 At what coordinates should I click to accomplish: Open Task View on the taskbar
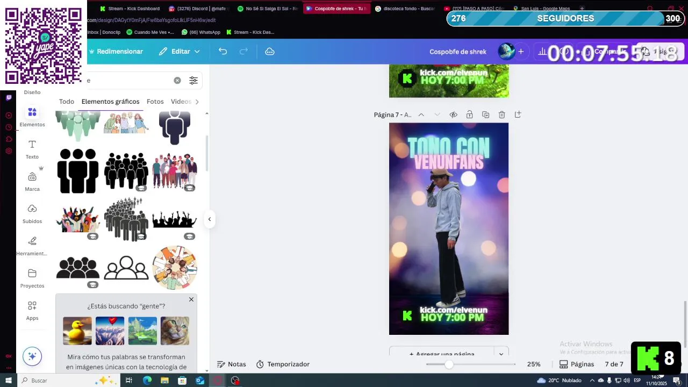(x=129, y=380)
